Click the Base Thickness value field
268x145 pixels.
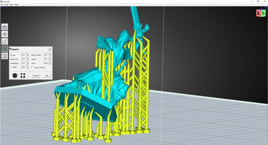[x=46, y=55]
